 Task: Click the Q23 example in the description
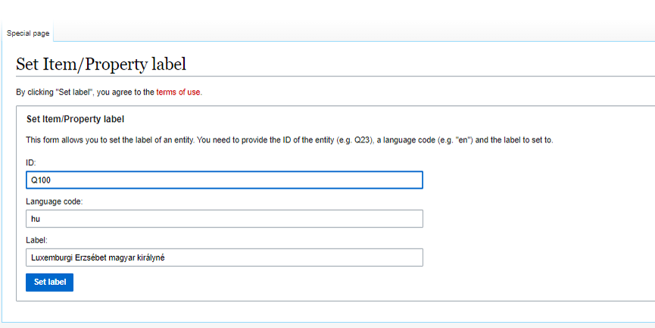tap(361, 140)
